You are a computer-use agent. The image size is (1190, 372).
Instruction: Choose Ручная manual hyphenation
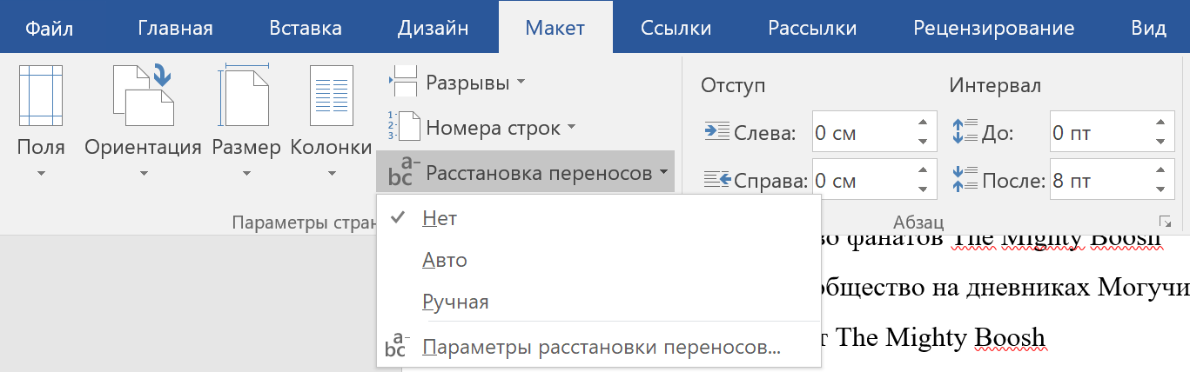[455, 302]
